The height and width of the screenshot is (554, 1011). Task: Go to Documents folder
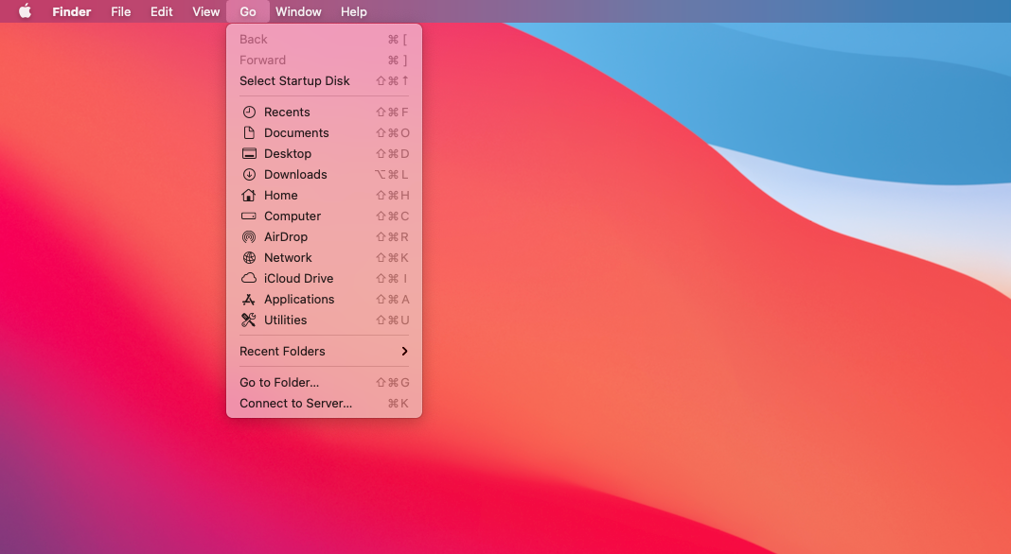(x=325, y=132)
